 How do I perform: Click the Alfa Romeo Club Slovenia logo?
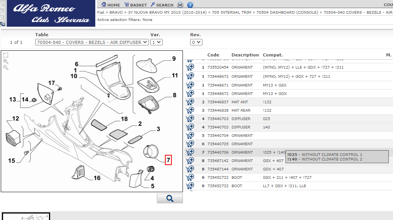pos(51,13)
